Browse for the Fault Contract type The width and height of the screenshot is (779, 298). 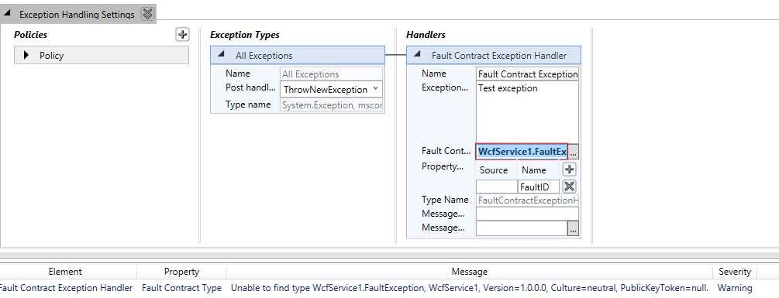573,152
